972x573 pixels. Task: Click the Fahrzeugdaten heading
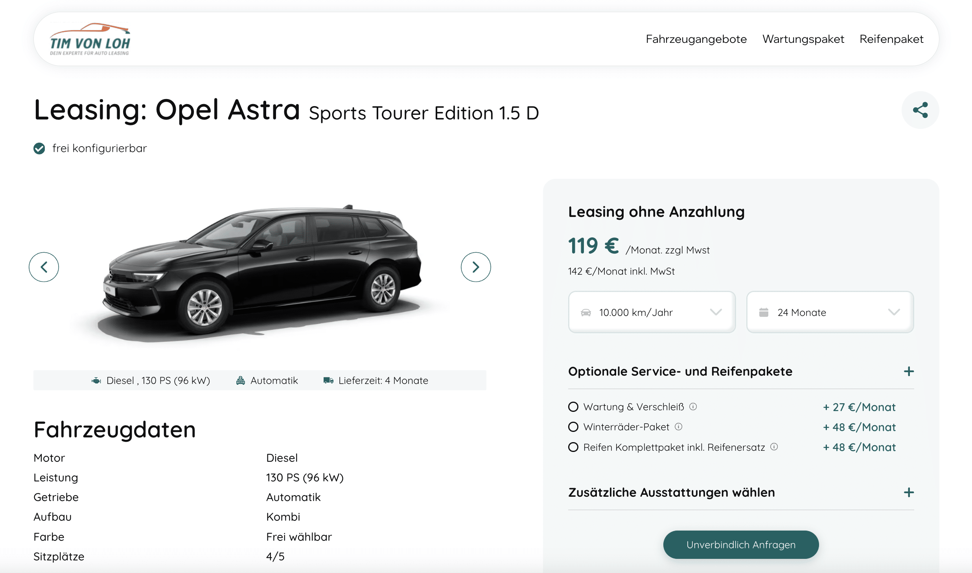click(114, 430)
